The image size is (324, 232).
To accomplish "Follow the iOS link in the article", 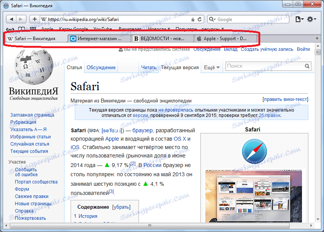I will point(75,147).
